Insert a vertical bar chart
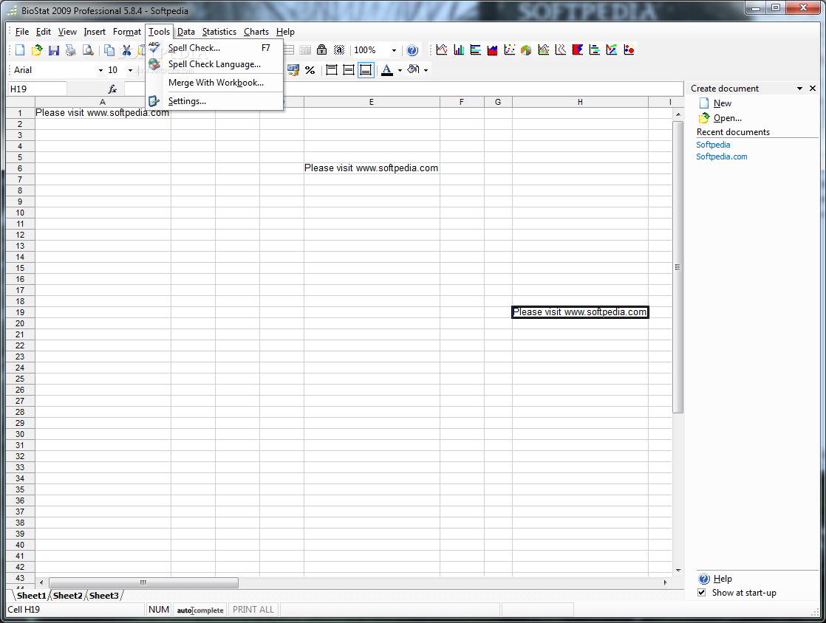The height and width of the screenshot is (623, 826). 459,50
